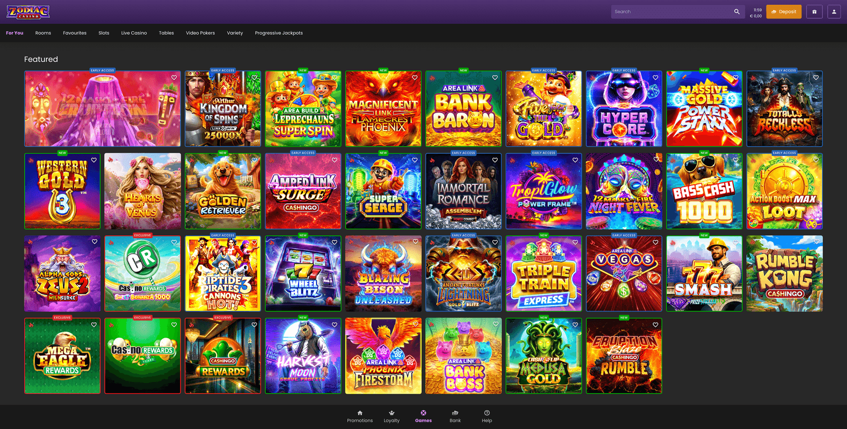Open Magnificent Link Flamecrest Phoenix game
Image resolution: width=847 pixels, height=429 pixels.
click(x=383, y=109)
